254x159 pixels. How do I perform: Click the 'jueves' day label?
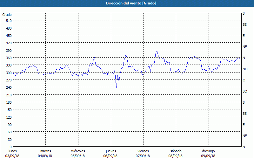tap(111, 151)
